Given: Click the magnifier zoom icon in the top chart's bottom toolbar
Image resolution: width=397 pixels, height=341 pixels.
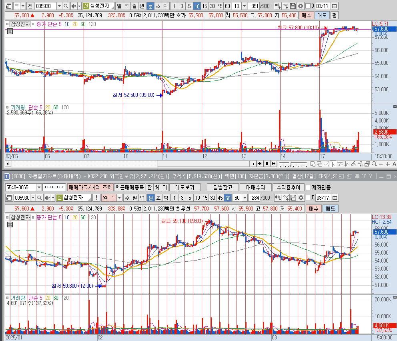Looking at the screenshot, I should (x=374, y=164).
